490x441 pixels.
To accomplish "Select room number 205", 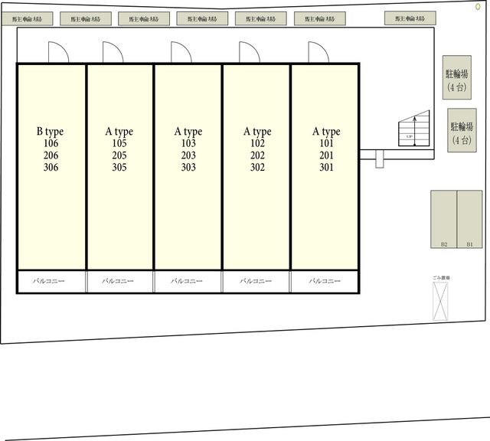I will (119, 155).
